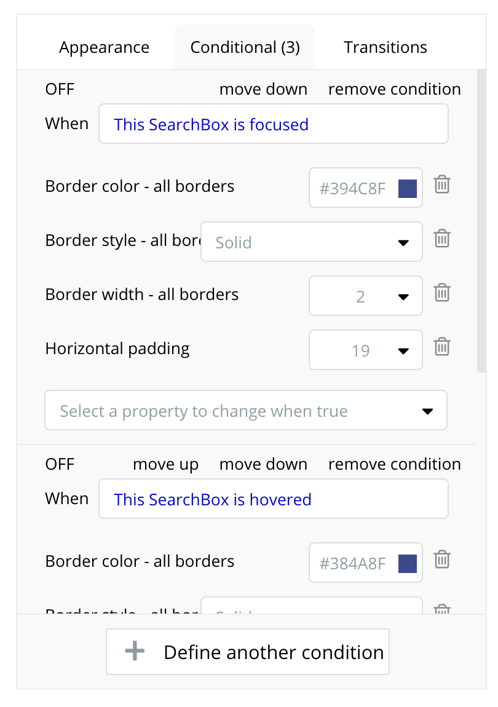Switch to the Transitions tab
This screenshot has height=707, width=498.
coord(385,47)
